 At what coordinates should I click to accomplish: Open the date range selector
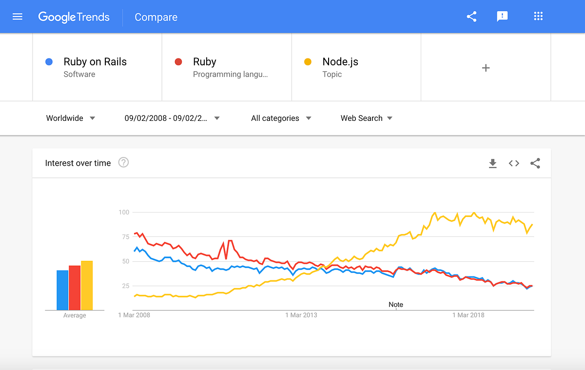click(x=172, y=118)
